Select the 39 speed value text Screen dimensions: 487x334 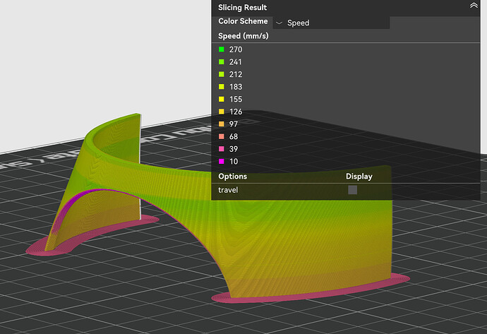click(x=234, y=149)
